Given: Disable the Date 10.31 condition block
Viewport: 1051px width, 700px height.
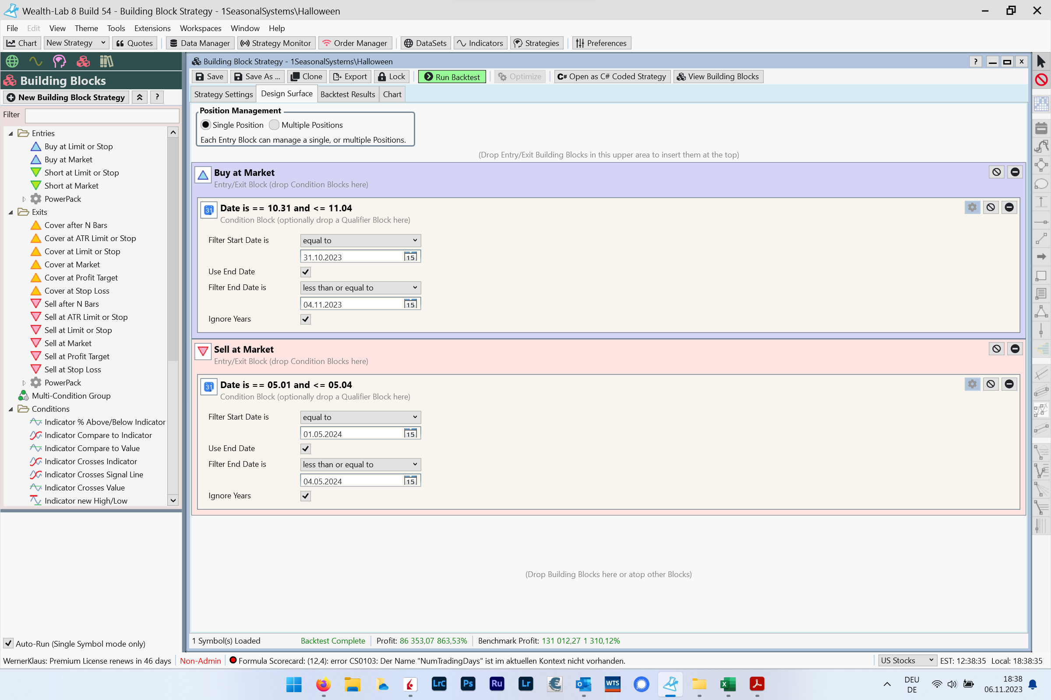Looking at the screenshot, I should coord(991,207).
